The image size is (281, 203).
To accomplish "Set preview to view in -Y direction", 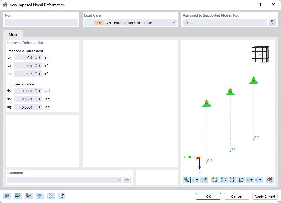I will click(x=224, y=180).
